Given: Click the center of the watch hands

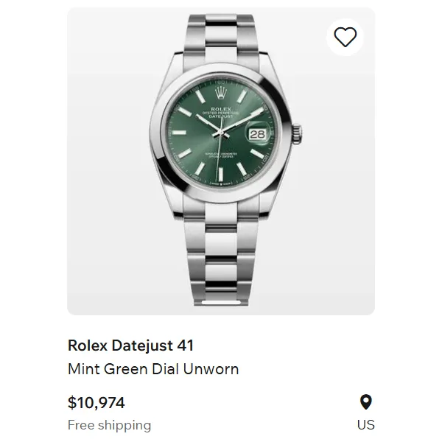Looking at the screenshot, I should point(219,135).
